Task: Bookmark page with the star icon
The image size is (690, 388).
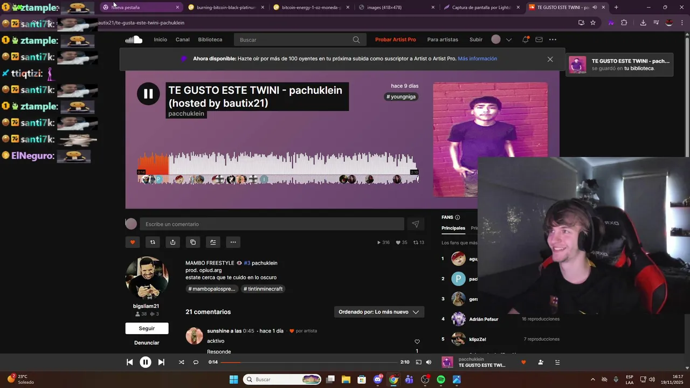Action: (x=593, y=23)
